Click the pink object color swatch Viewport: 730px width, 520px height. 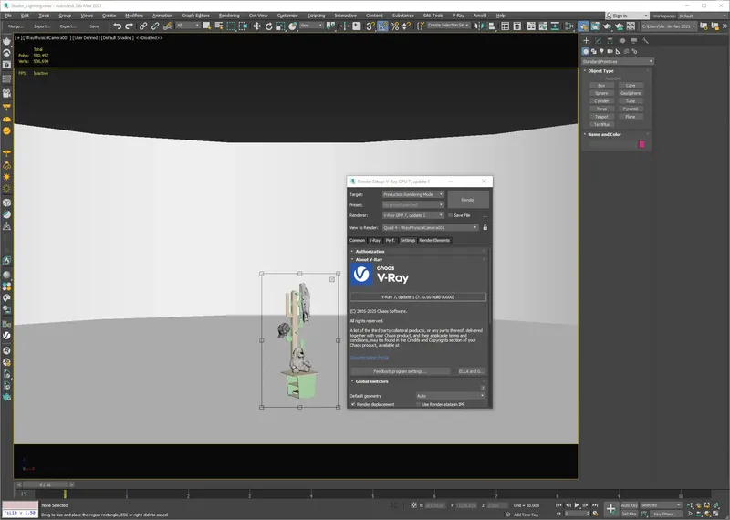642,144
